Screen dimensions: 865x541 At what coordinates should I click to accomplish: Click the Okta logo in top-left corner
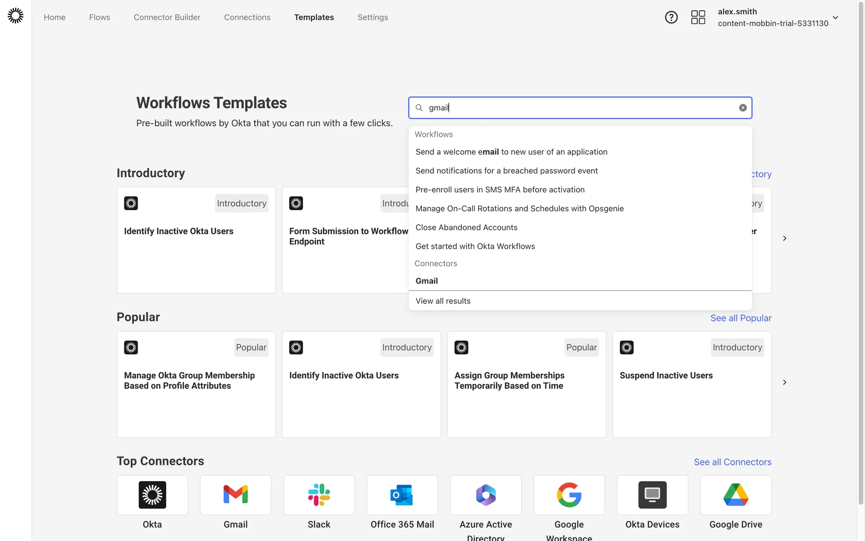pos(15,16)
